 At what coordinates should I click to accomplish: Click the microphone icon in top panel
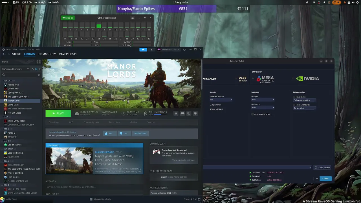(345, 2)
